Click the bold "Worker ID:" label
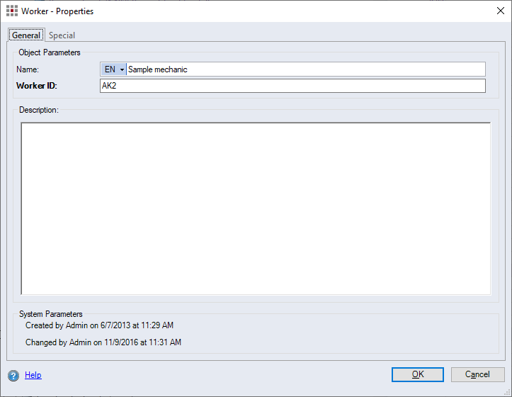The image size is (512, 397). tap(36, 86)
